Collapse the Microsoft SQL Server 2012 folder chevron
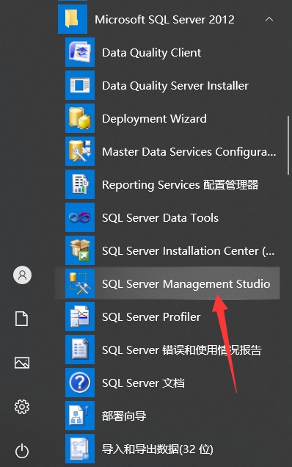The image size is (292, 467). pos(269,19)
